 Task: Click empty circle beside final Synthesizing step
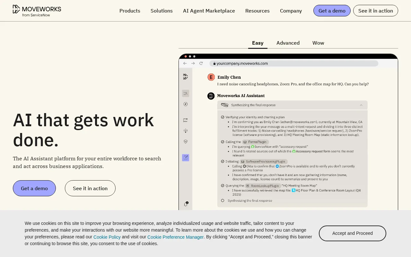coord(223,200)
